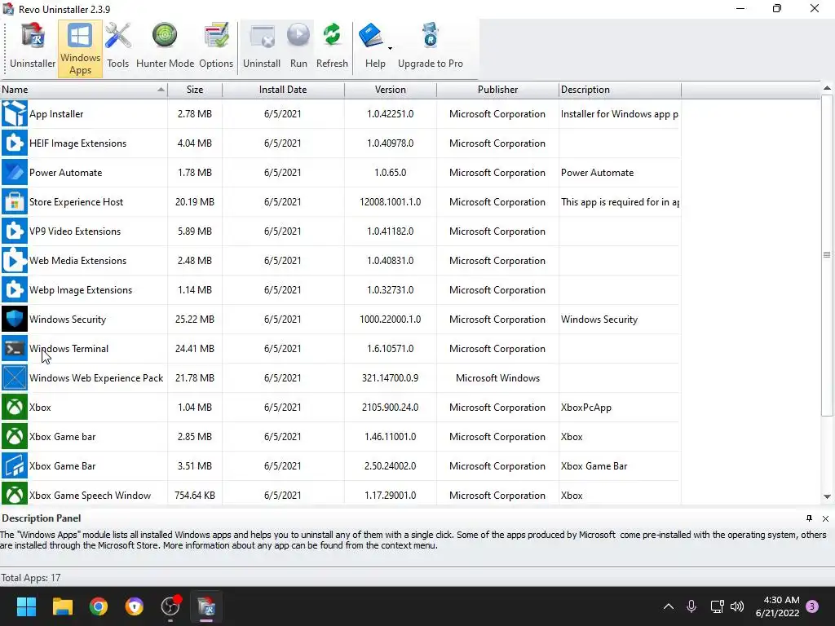The height and width of the screenshot is (626, 835).
Task: Show hidden tray icons chevron
Action: tap(669, 606)
